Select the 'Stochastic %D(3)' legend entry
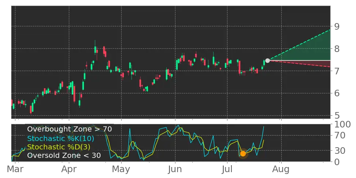Screen dimensions: 356x178 [x=59, y=147]
